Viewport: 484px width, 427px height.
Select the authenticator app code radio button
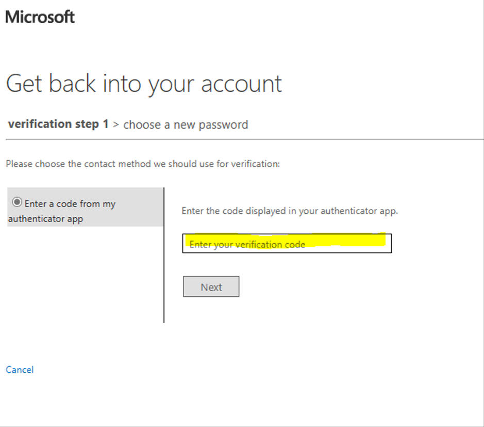[x=16, y=202]
